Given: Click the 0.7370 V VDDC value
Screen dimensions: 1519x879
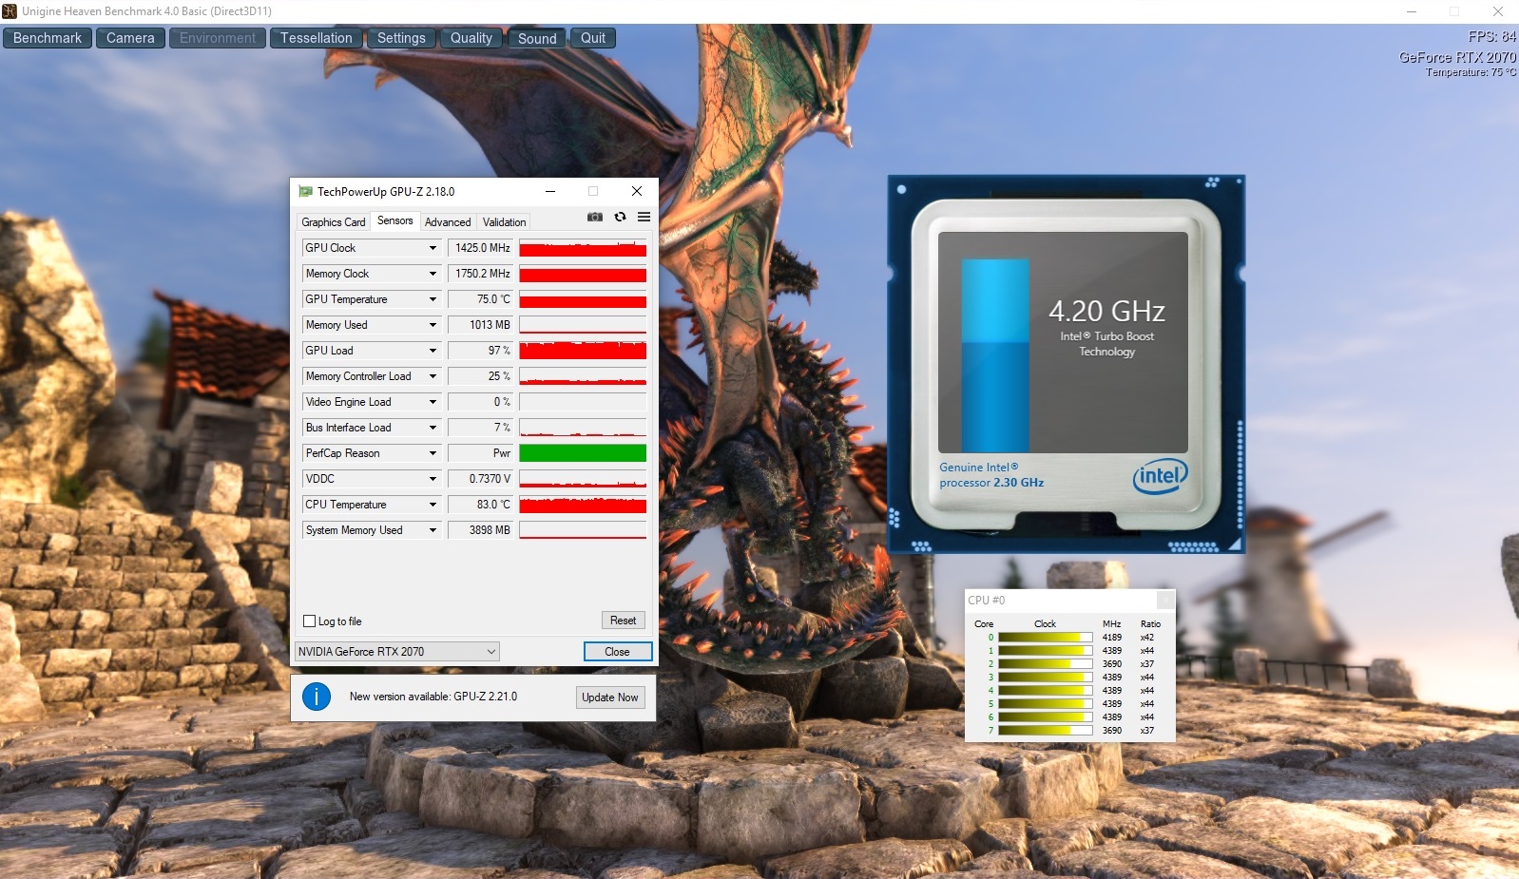Looking at the screenshot, I should pyautogui.click(x=481, y=479).
